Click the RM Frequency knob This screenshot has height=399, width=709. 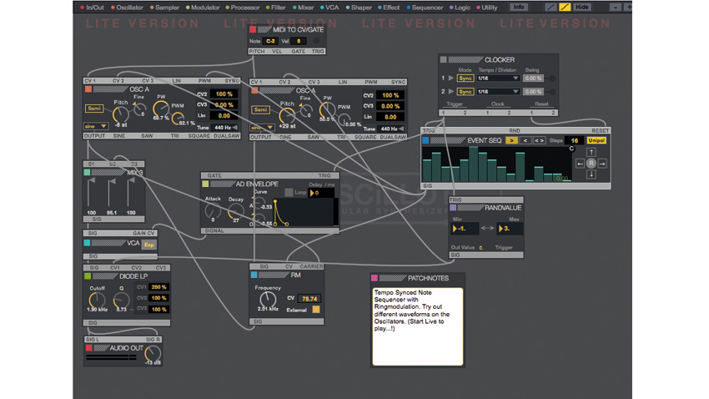coord(268,299)
